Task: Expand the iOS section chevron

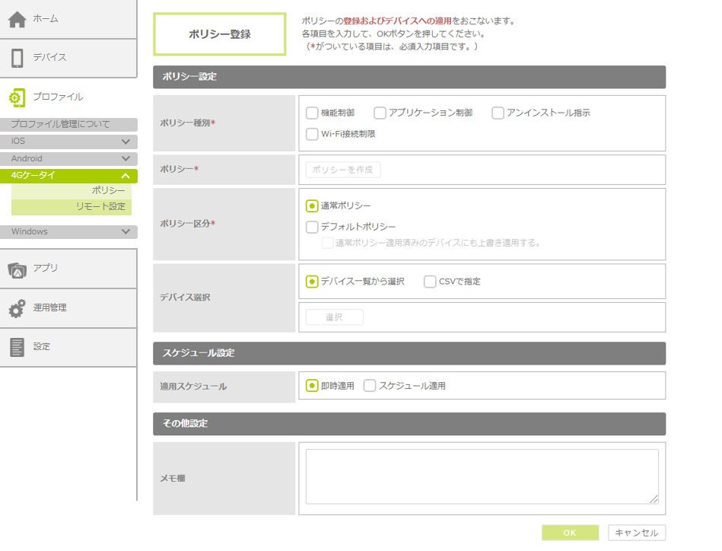Action: tap(126, 142)
